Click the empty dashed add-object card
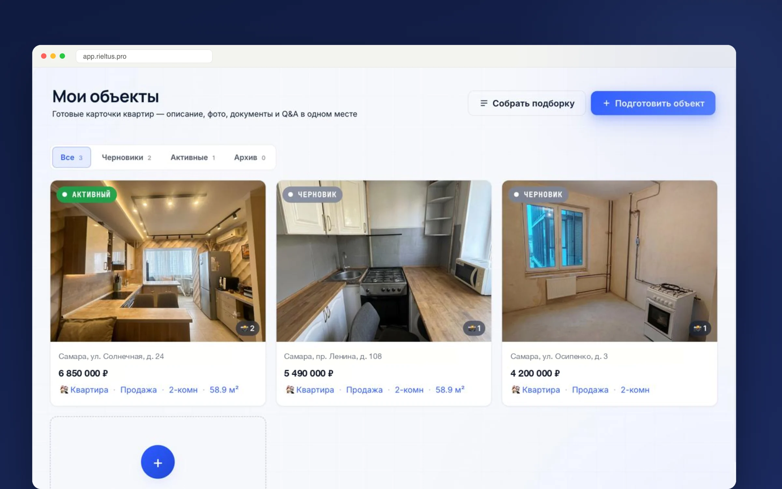 pos(158,452)
